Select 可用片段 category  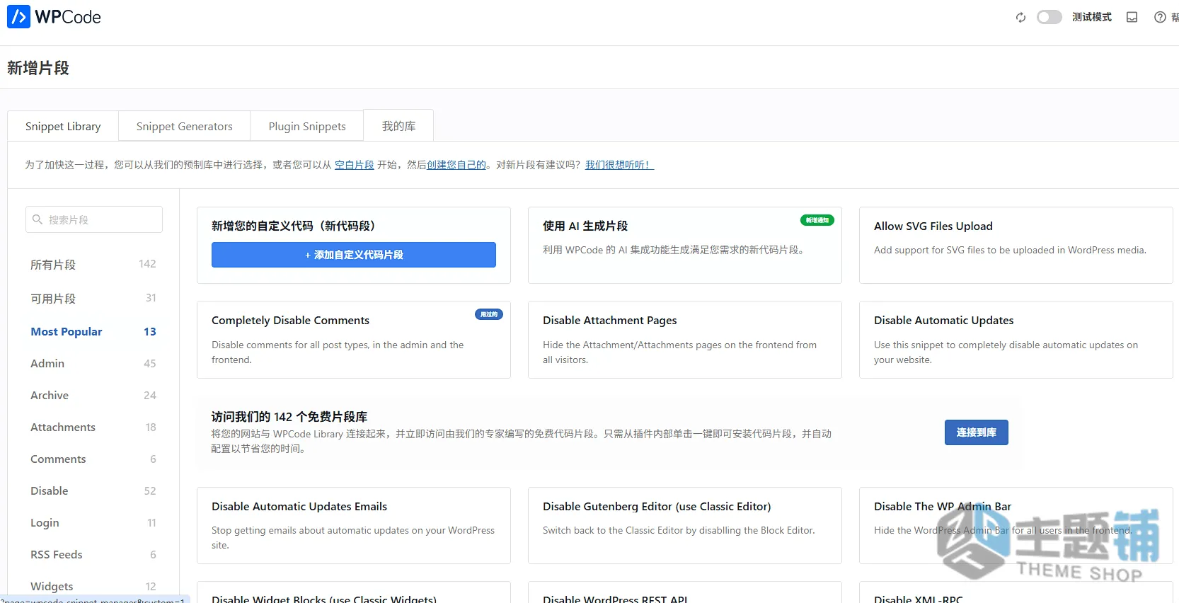93,298
